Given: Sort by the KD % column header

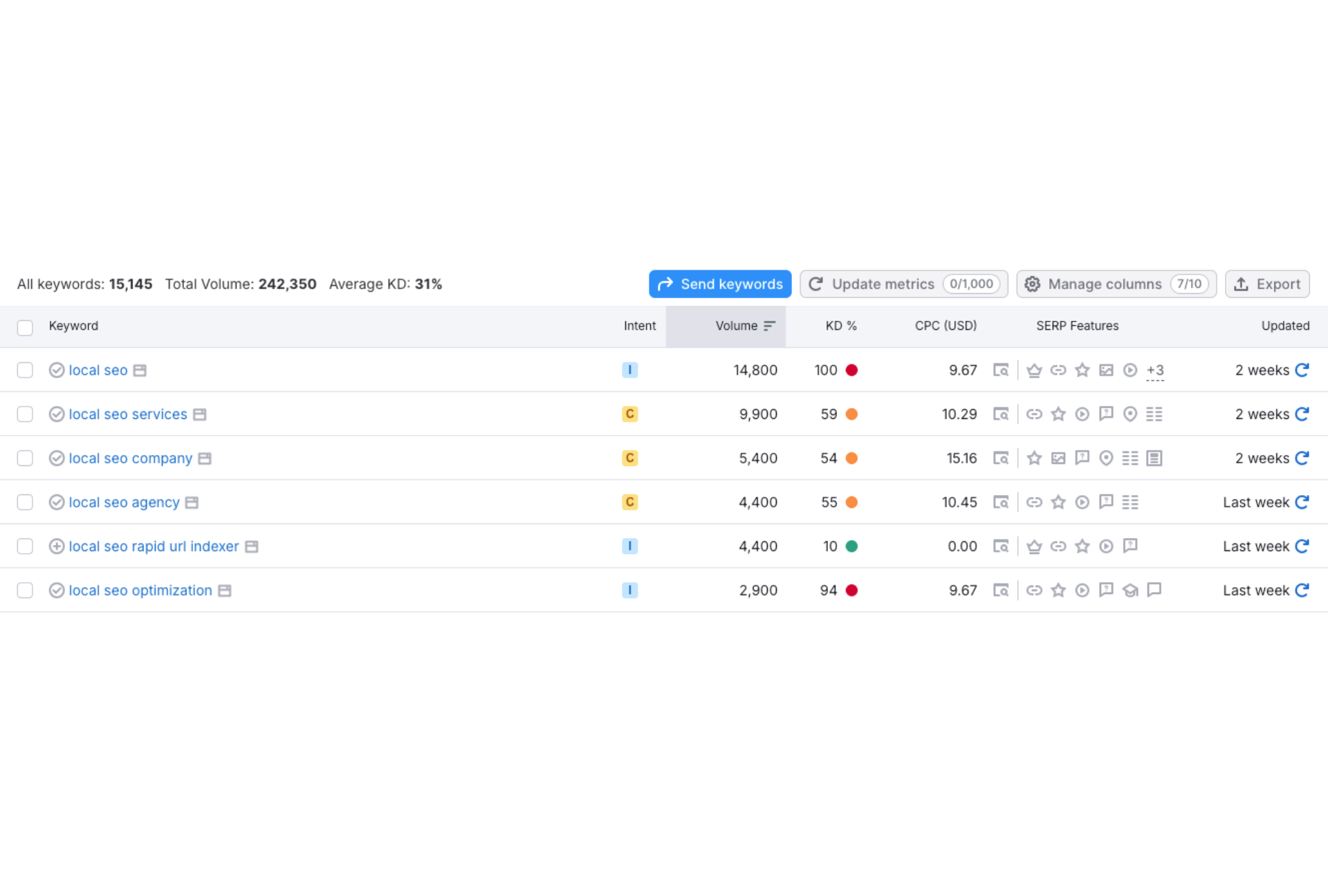Looking at the screenshot, I should pyautogui.click(x=840, y=326).
